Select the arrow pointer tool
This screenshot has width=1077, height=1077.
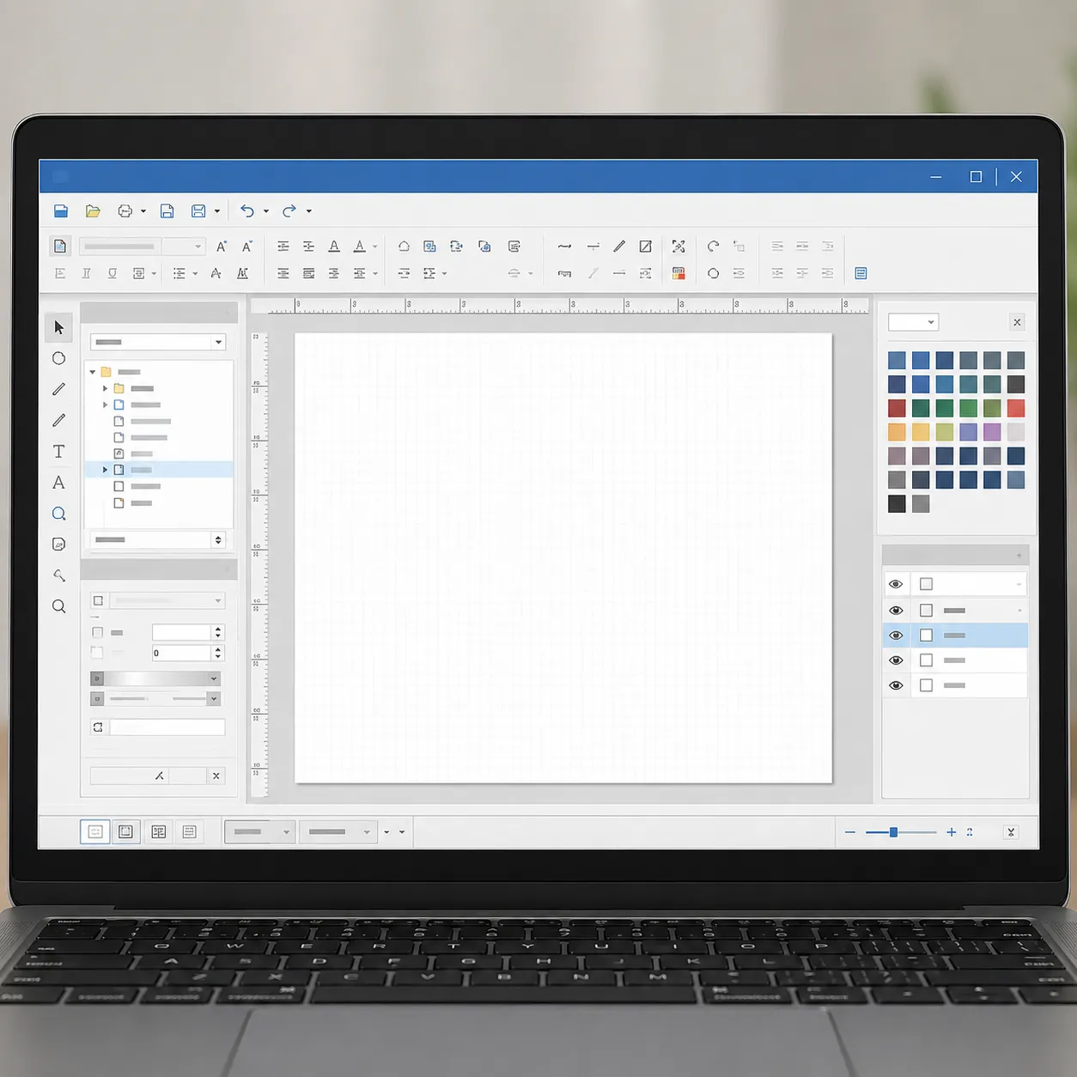tap(58, 327)
